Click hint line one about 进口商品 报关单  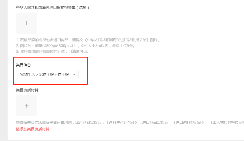pos(88,40)
